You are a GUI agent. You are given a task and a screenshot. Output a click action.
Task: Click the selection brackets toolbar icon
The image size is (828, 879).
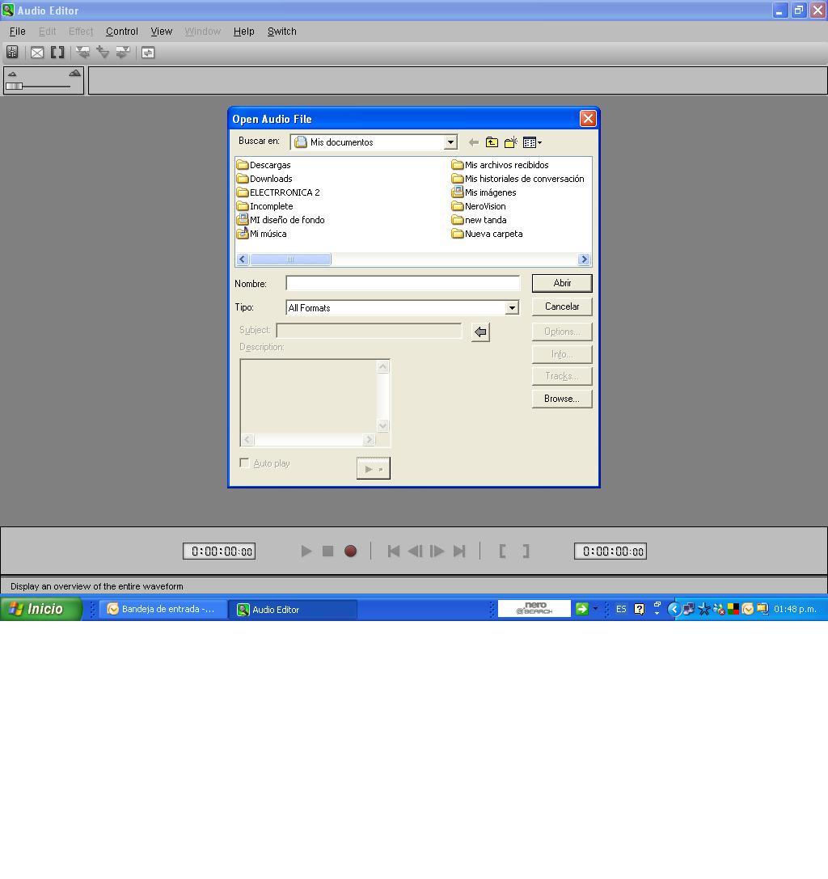tap(57, 52)
